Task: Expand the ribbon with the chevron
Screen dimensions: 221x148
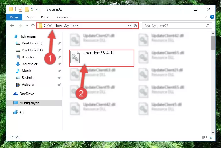Action: pos(206,17)
